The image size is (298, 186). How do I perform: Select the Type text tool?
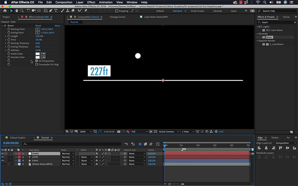pos(56,11)
